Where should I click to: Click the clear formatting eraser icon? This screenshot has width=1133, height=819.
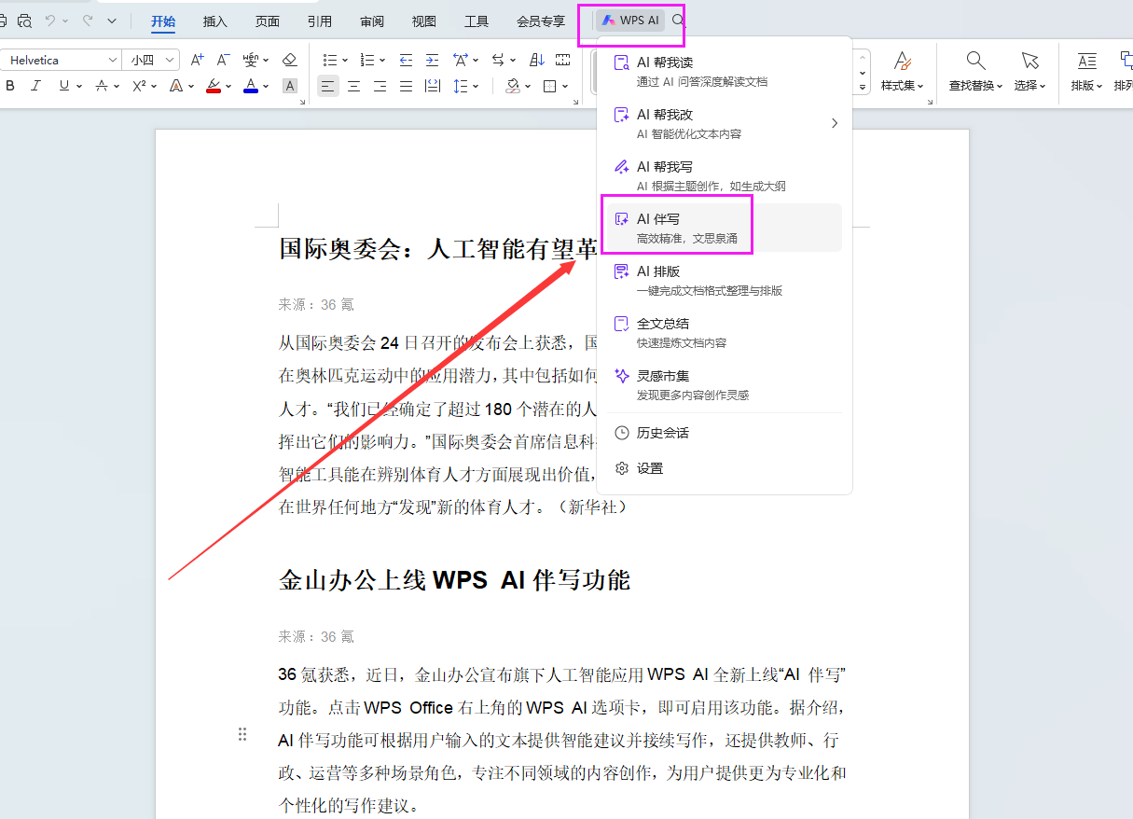[289, 60]
